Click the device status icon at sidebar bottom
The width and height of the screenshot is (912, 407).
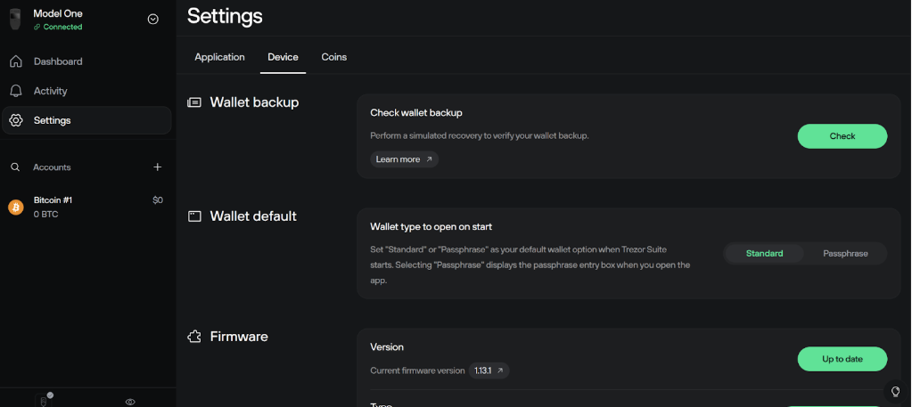point(42,401)
